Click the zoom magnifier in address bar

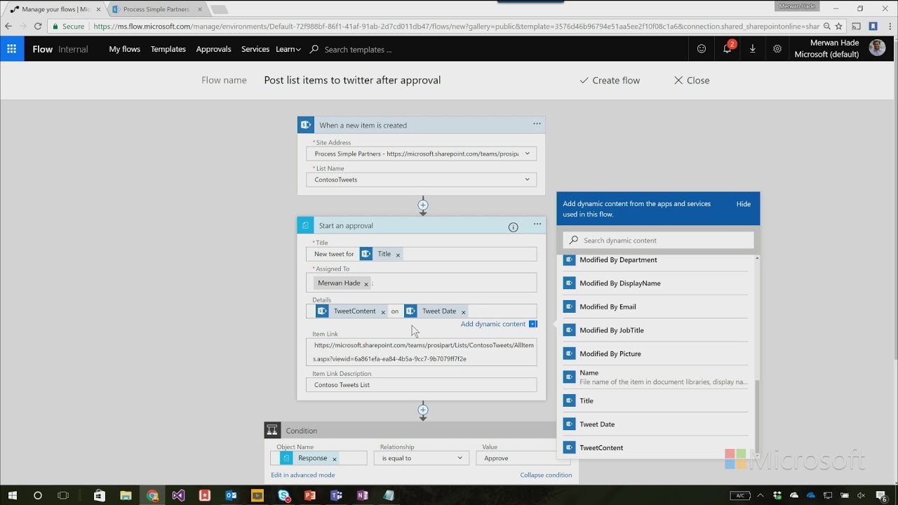pyautogui.click(x=827, y=26)
